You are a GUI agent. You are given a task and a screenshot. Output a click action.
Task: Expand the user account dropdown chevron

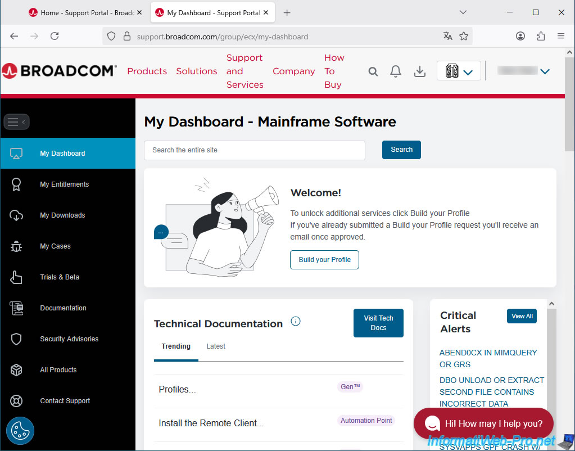[x=544, y=71]
